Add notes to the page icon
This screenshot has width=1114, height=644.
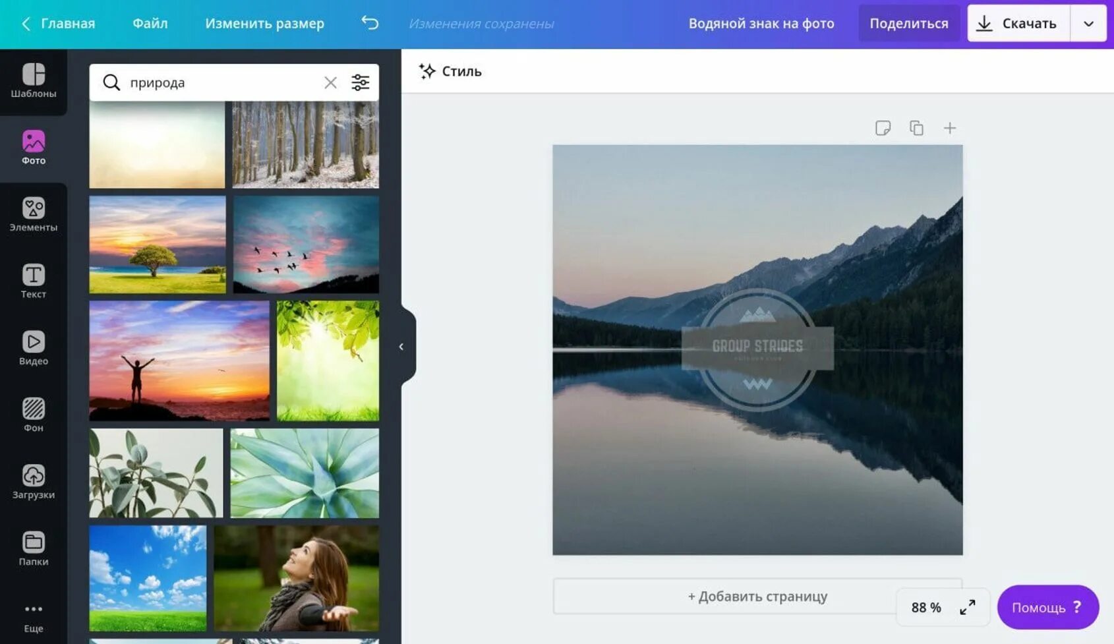[x=883, y=128]
